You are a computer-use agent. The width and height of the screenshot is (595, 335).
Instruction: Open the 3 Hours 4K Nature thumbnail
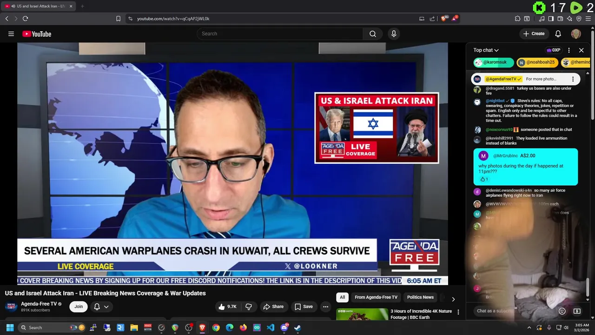[x=362, y=315]
